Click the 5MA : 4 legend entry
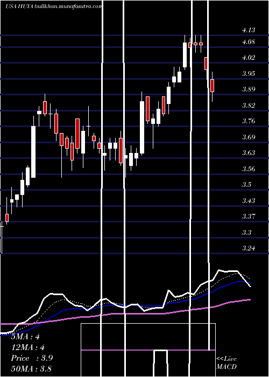 [x=25, y=337]
